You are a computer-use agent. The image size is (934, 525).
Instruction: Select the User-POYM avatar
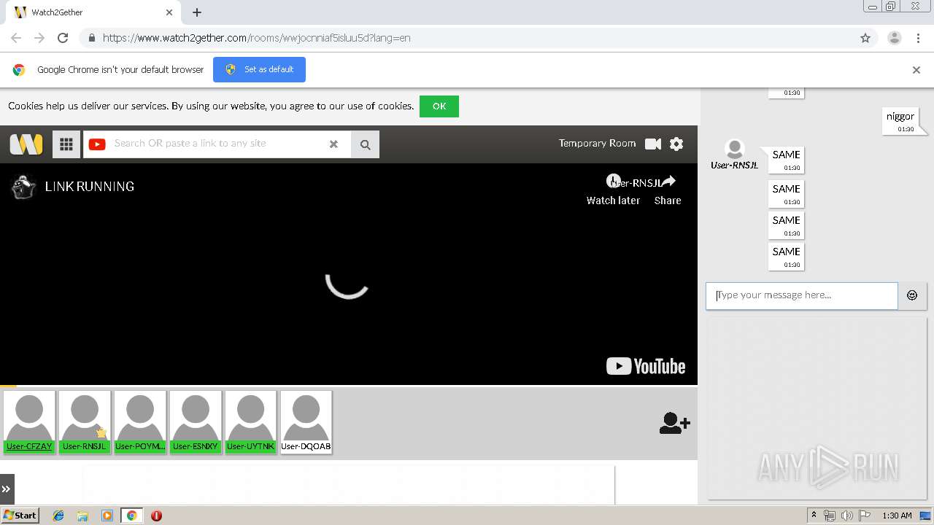140,422
